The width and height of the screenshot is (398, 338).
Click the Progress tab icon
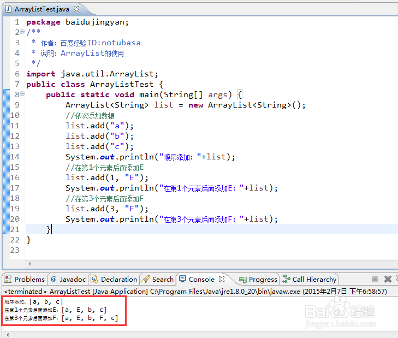[x=242, y=280]
